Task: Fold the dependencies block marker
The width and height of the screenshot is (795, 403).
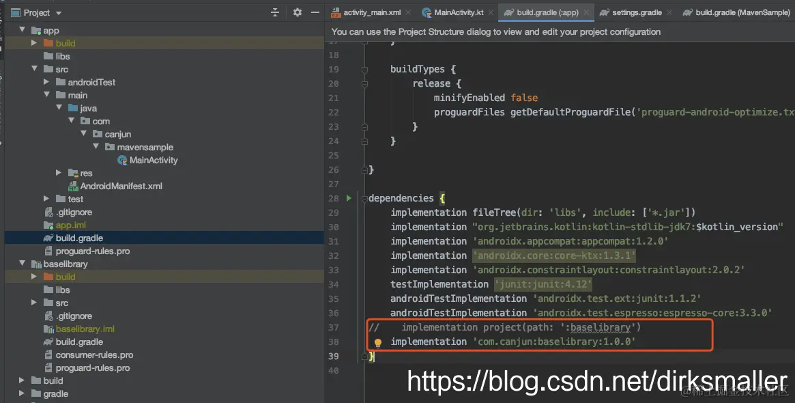Action: pos(364,199)
